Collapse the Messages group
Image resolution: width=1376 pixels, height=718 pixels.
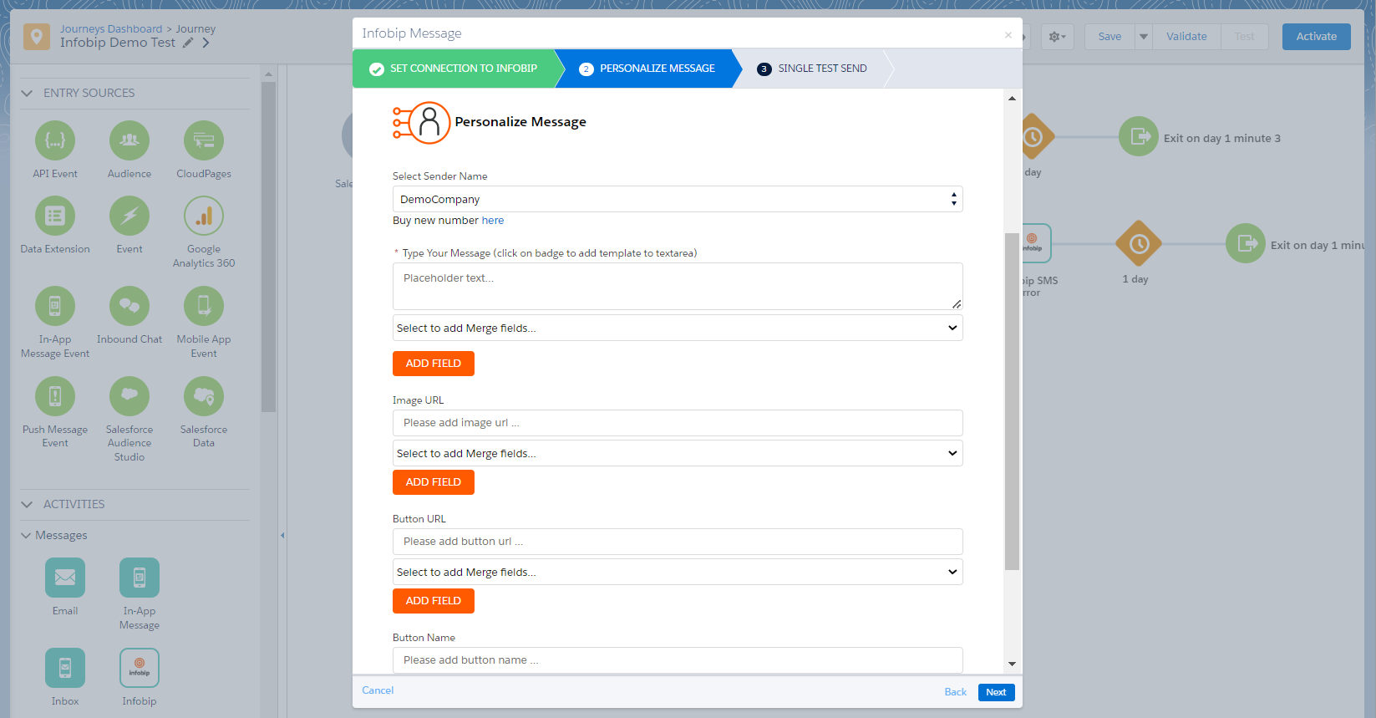(x=26, y=535)
